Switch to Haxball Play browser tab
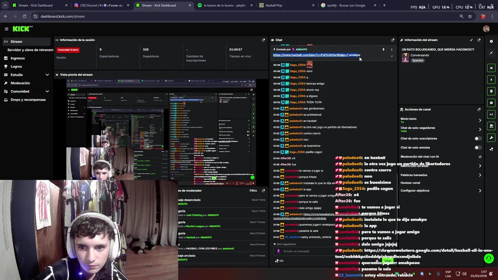The width and height of the screenshot is (498, 280). pyautogui.click(x=286, y=5)
